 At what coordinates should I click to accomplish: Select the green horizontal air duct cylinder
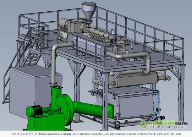click(88, 109)
